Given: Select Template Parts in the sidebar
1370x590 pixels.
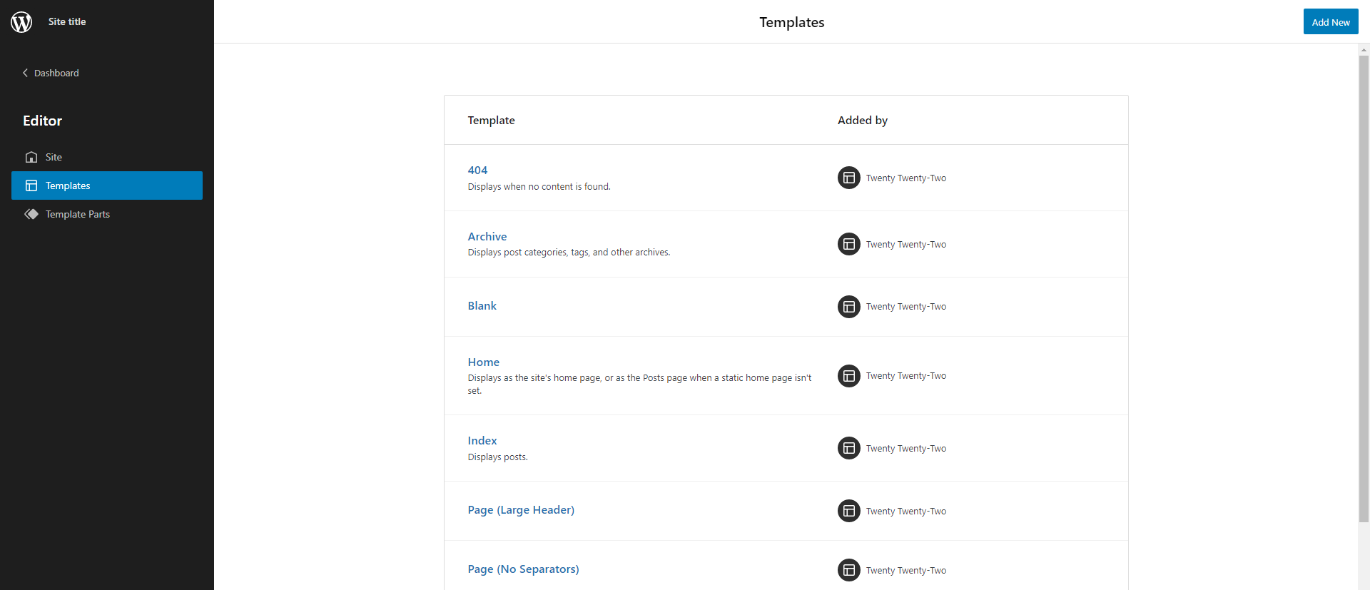Looking at the screenshot, I should click(x=78, y=214).
